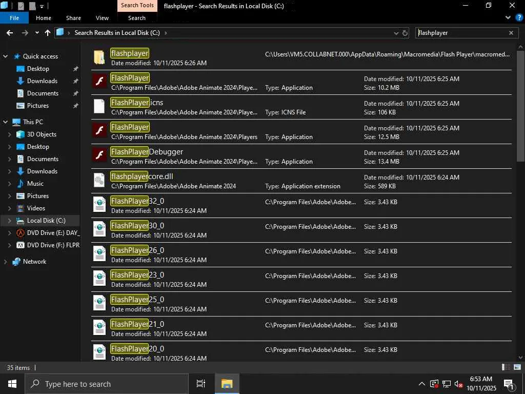
Task: Open Pictures under Quick access
Action: [x=37, y=106]
